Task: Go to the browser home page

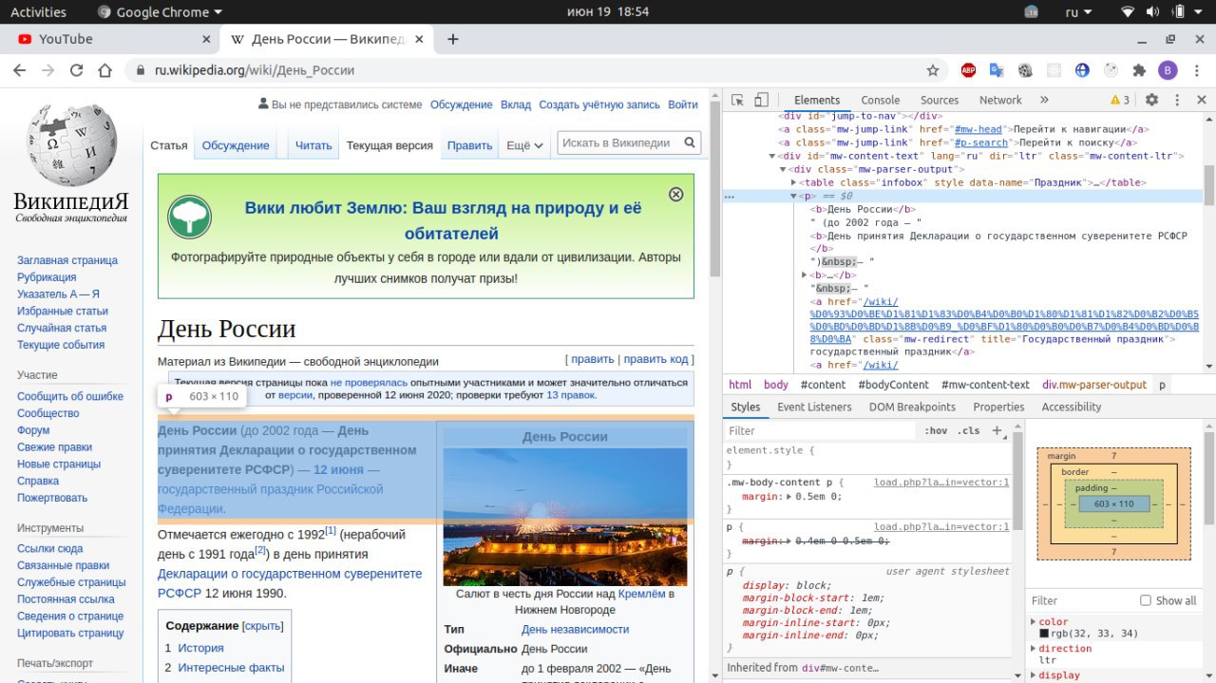Action: [105, 70]
